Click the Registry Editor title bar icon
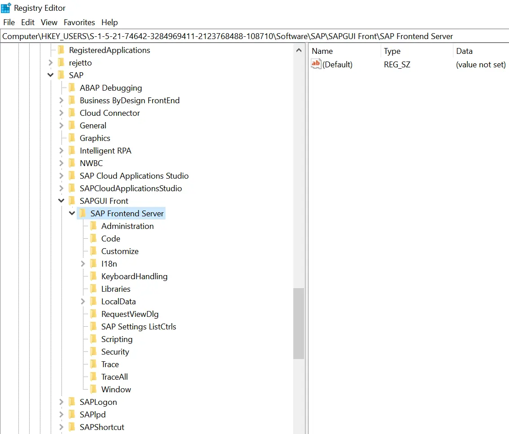This screenshot has width=509, height=434. (6, 8)
